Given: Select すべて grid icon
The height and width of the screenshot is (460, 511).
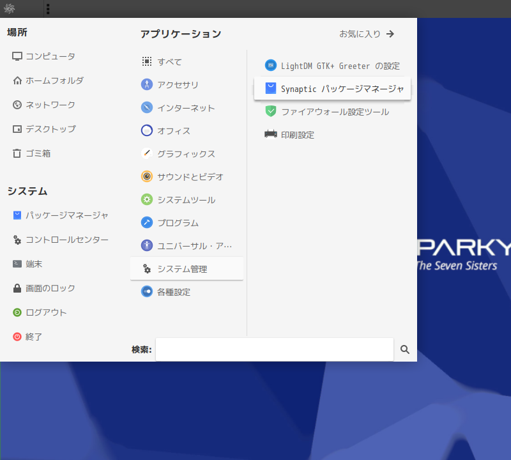Looking at the screenshot, I should click(x=147, y=61).
